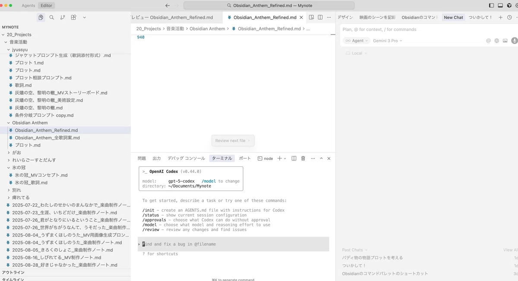Close the Obsidian_Anthem_Refined.md editor tab
Image resolution: width=518 pixels, height=281 pixels.
click(x=301, y=17)
